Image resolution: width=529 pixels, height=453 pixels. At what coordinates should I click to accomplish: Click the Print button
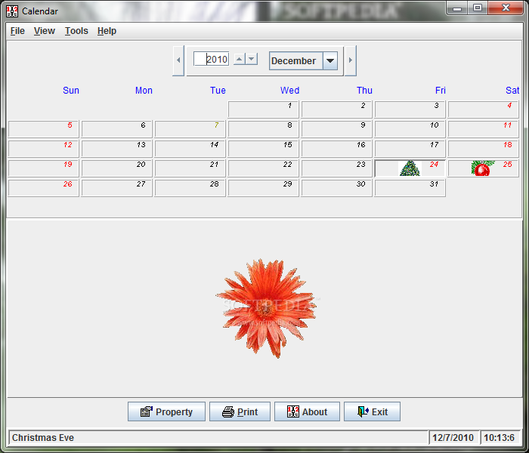pyautogui.click(x=240, y=411)
